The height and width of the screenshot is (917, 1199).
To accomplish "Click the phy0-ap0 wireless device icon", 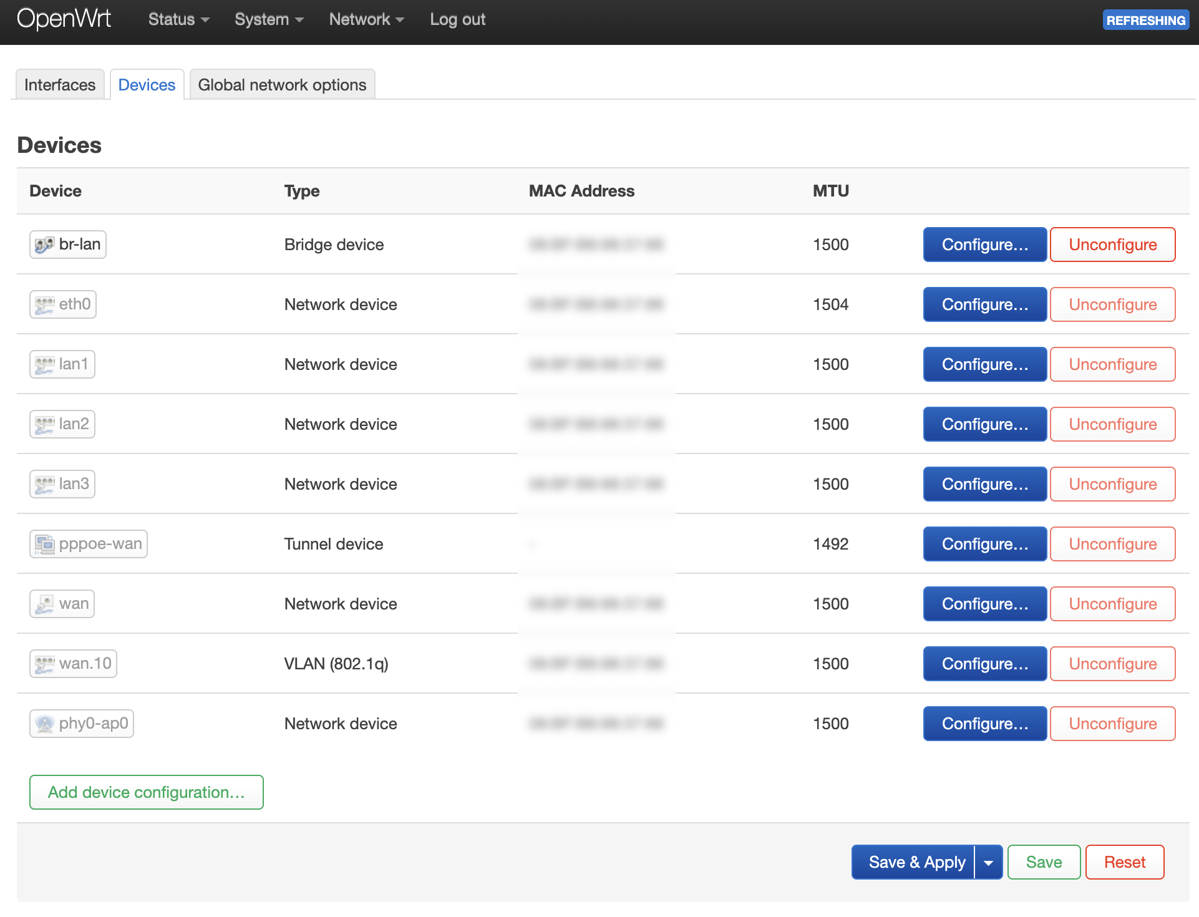I will tap(44, 724).
